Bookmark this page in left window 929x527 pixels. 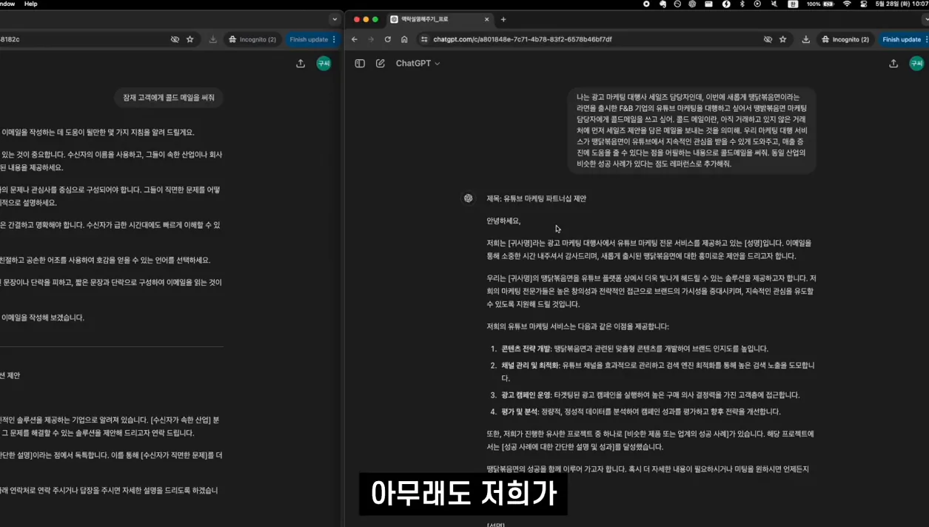pos(190,39)
